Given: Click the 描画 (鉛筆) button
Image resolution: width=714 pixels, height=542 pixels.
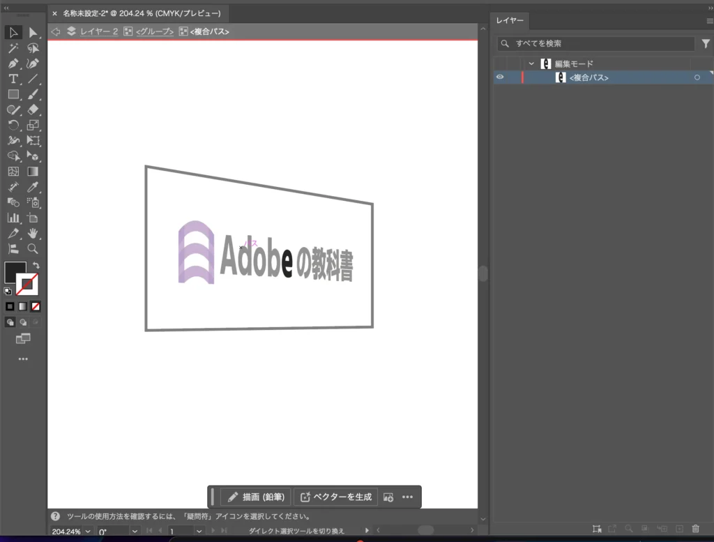Looking at the screenshot, I should 255,497.
